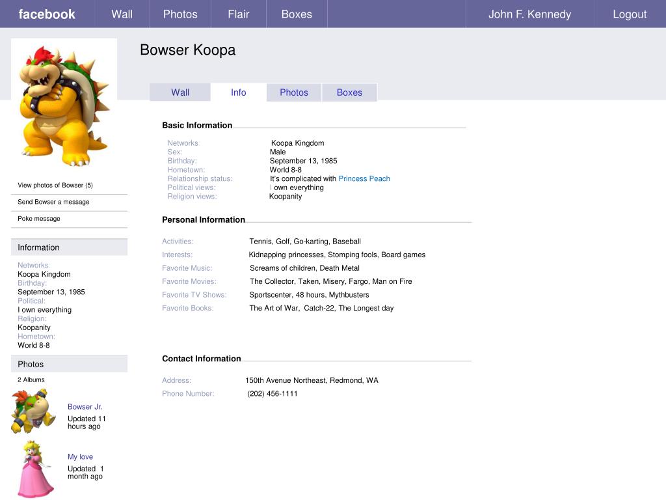Switch to the Wall profile tab
Viewport: 666px width, 500px height.
[180, 92]
